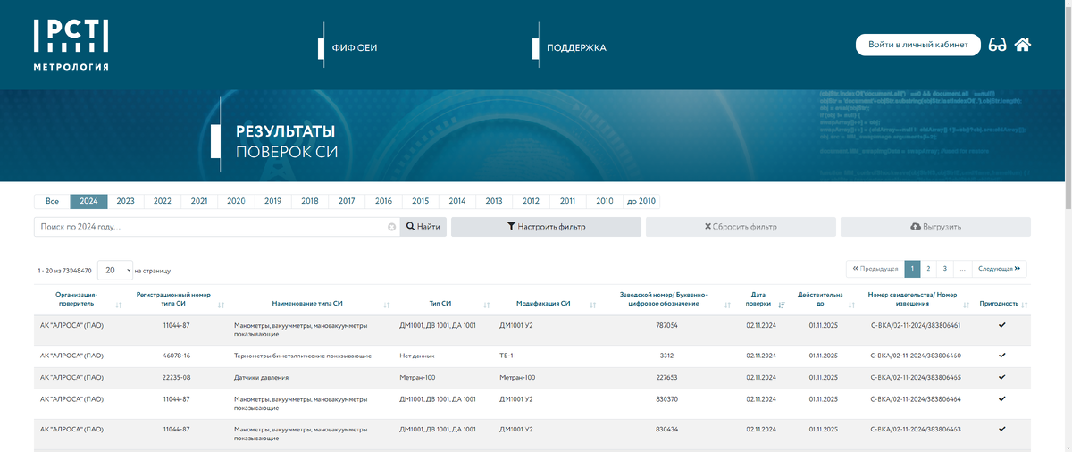Click the Выгрузить export button
The width and height of the screenshot is (1072, 452).
point(935,227)
